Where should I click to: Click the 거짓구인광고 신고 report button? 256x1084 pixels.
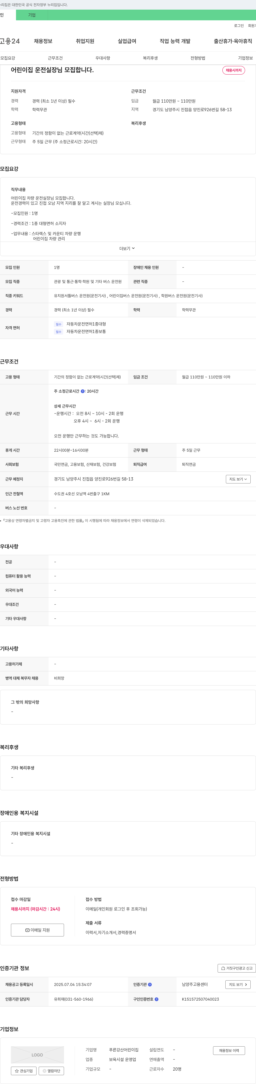[x=236, y=968]
